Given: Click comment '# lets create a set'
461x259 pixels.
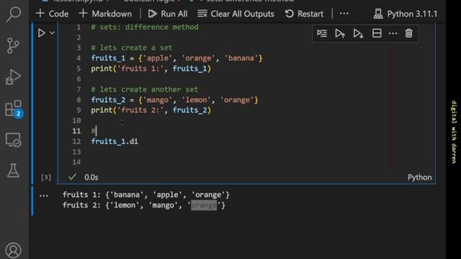Looking at the screenshot, I should pyautogui.click(x=132, y=47).
